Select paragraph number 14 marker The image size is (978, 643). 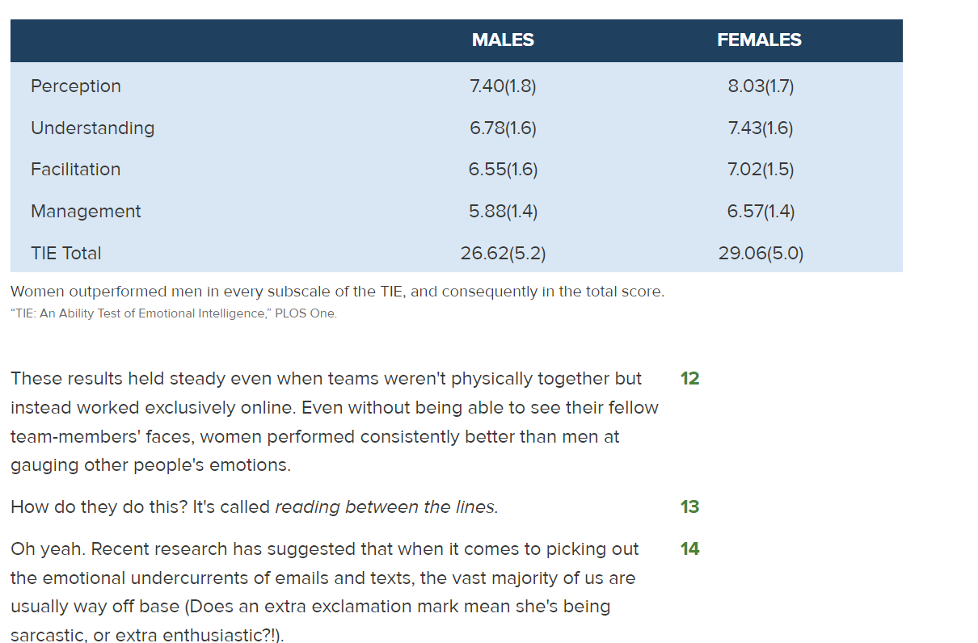(689, 549)
